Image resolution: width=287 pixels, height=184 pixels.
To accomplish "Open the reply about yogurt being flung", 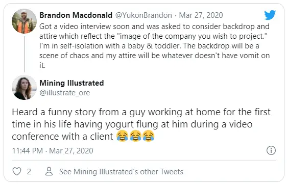I will (141, 124).
